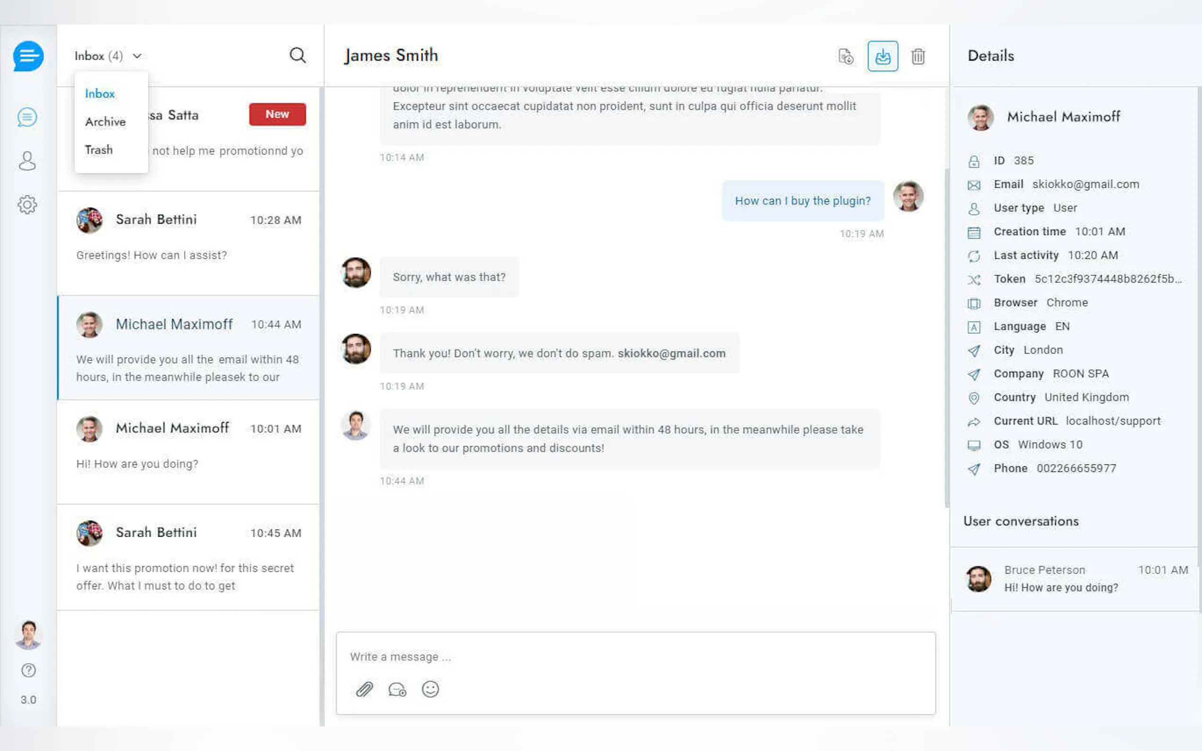The height and width of the screenshot is (751, 1202).
Task: Click the search icon in inbox header
Action: (x=297, y=55)
